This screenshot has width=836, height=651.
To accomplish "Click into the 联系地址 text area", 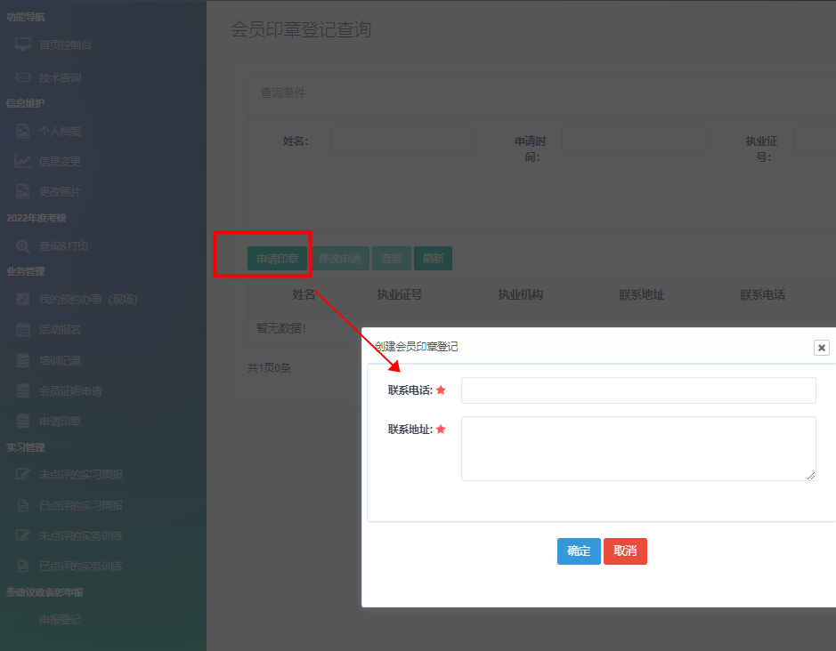I will click(x=637, y=448).
